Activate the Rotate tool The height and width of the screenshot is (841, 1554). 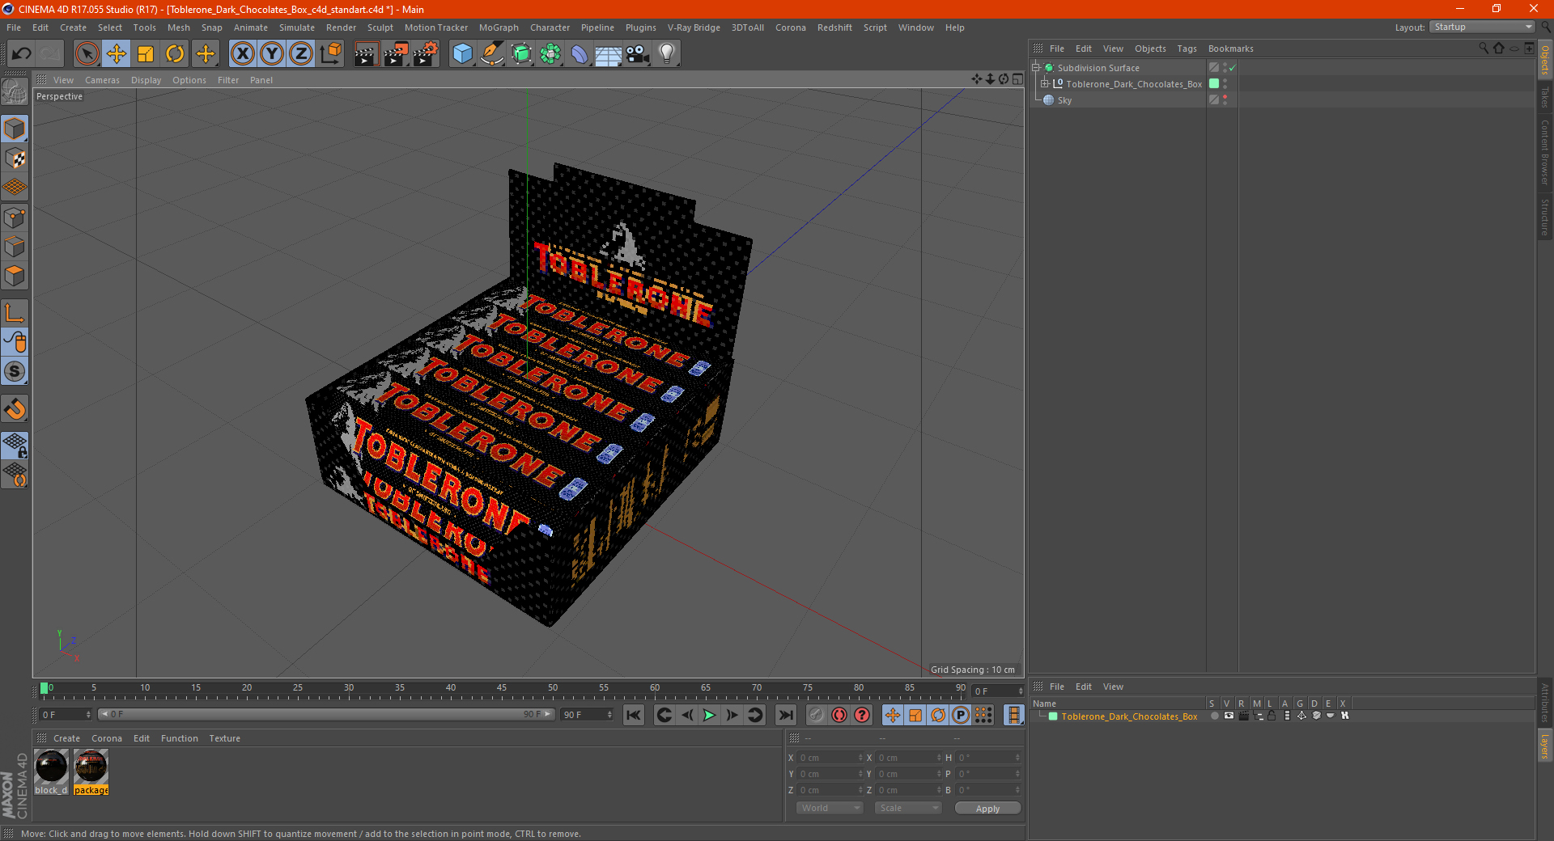(175, 54)
